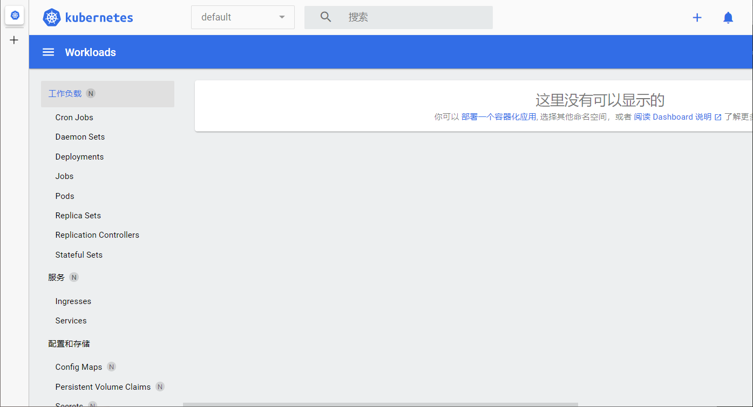Click the search magnifier icon
This screenshot has width=753, height=407.
coord(325,17)
